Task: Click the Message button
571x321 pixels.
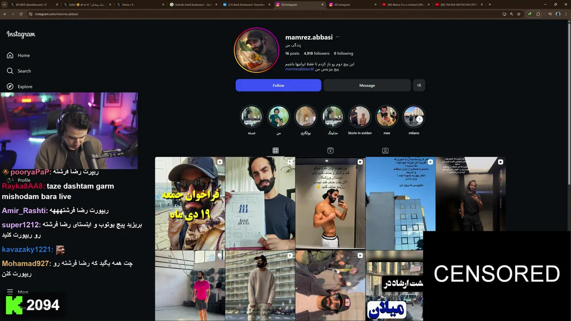Action: (367, 85)
